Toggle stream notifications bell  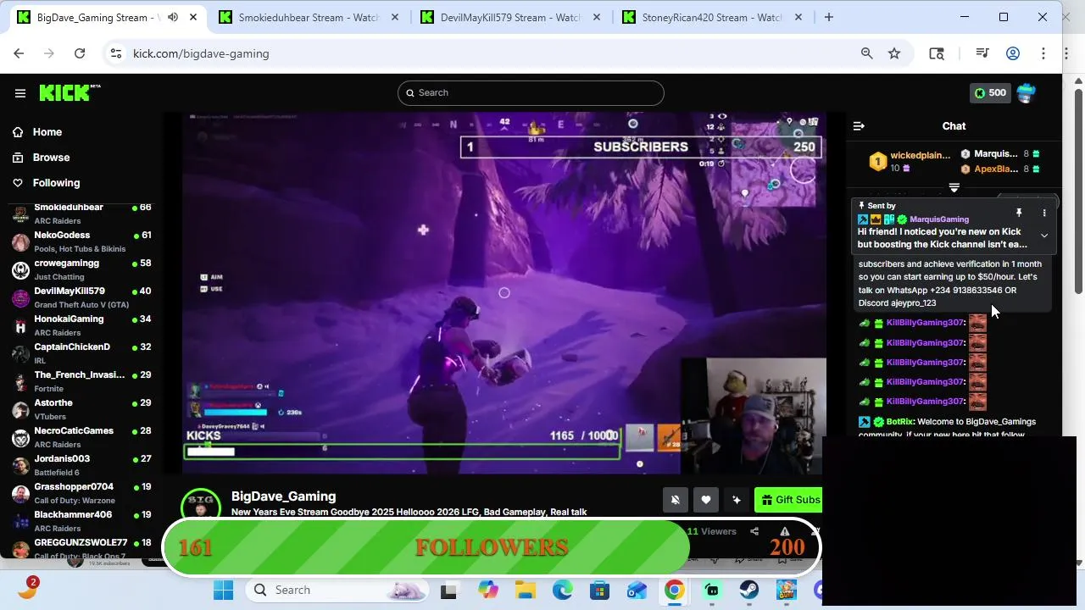coord(676,500)
